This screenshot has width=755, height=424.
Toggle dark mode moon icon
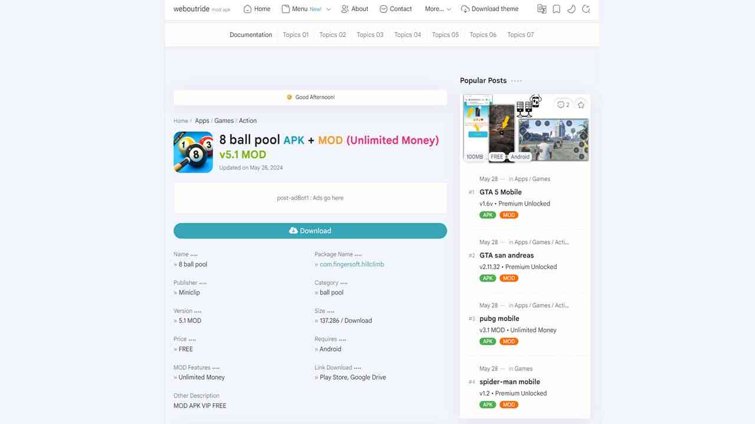pyautogui.click(x=571, y=9)
